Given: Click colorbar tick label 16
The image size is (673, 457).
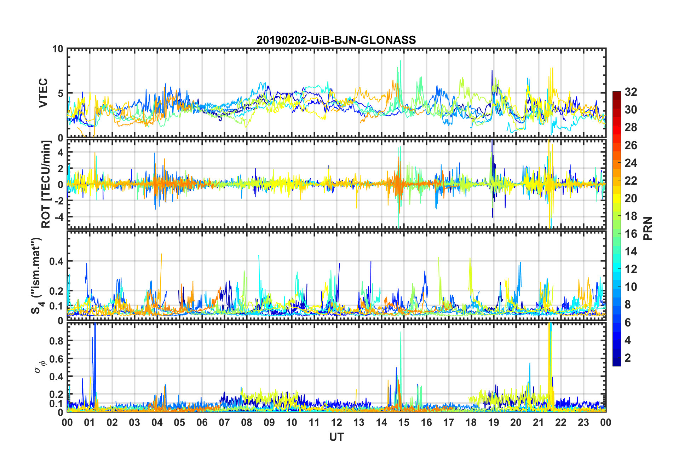Looking at the screenshot, I should point(631,234).
